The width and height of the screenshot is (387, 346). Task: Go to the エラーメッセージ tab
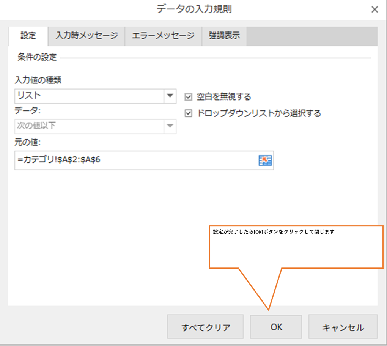coord(163,36)
